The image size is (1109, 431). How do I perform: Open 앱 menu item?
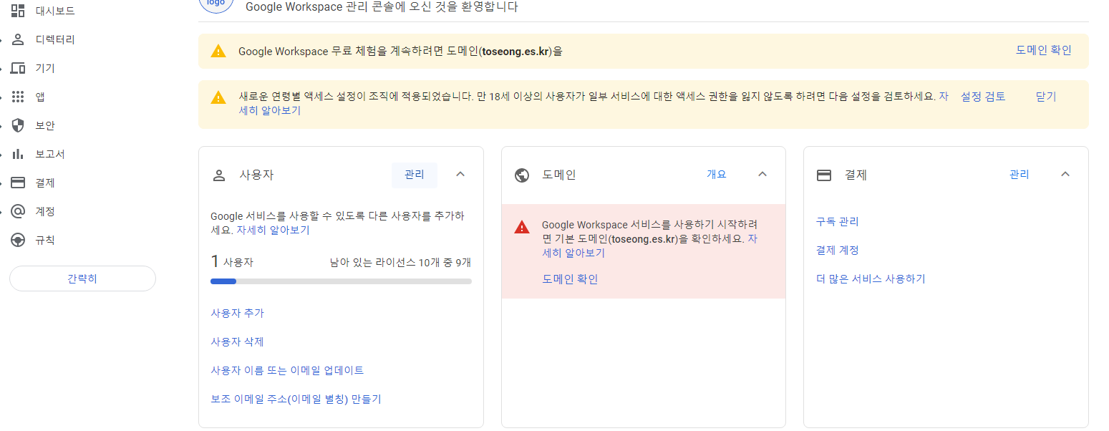[40, 97]
